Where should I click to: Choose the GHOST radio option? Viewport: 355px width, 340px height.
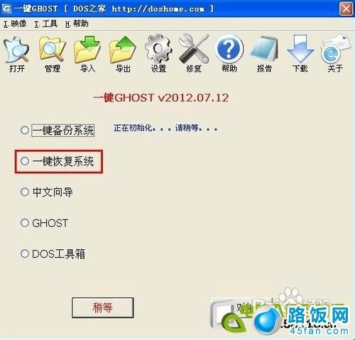[24, 223]
